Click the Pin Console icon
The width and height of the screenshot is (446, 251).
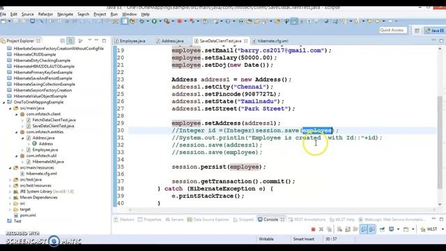382,229
